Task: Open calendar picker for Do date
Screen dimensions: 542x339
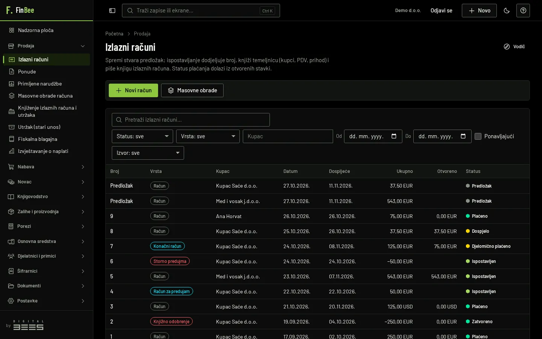Action: [x=463, y=136]
